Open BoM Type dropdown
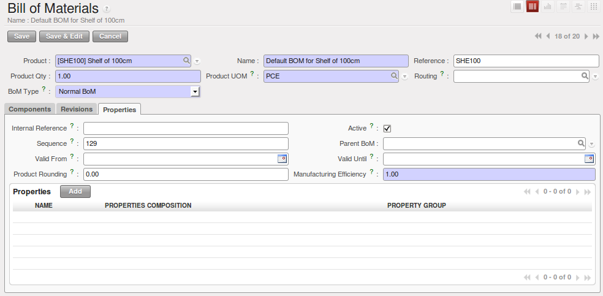Viewport: 603px width, 296px height. pyautogui.click(x=195, y=91)
